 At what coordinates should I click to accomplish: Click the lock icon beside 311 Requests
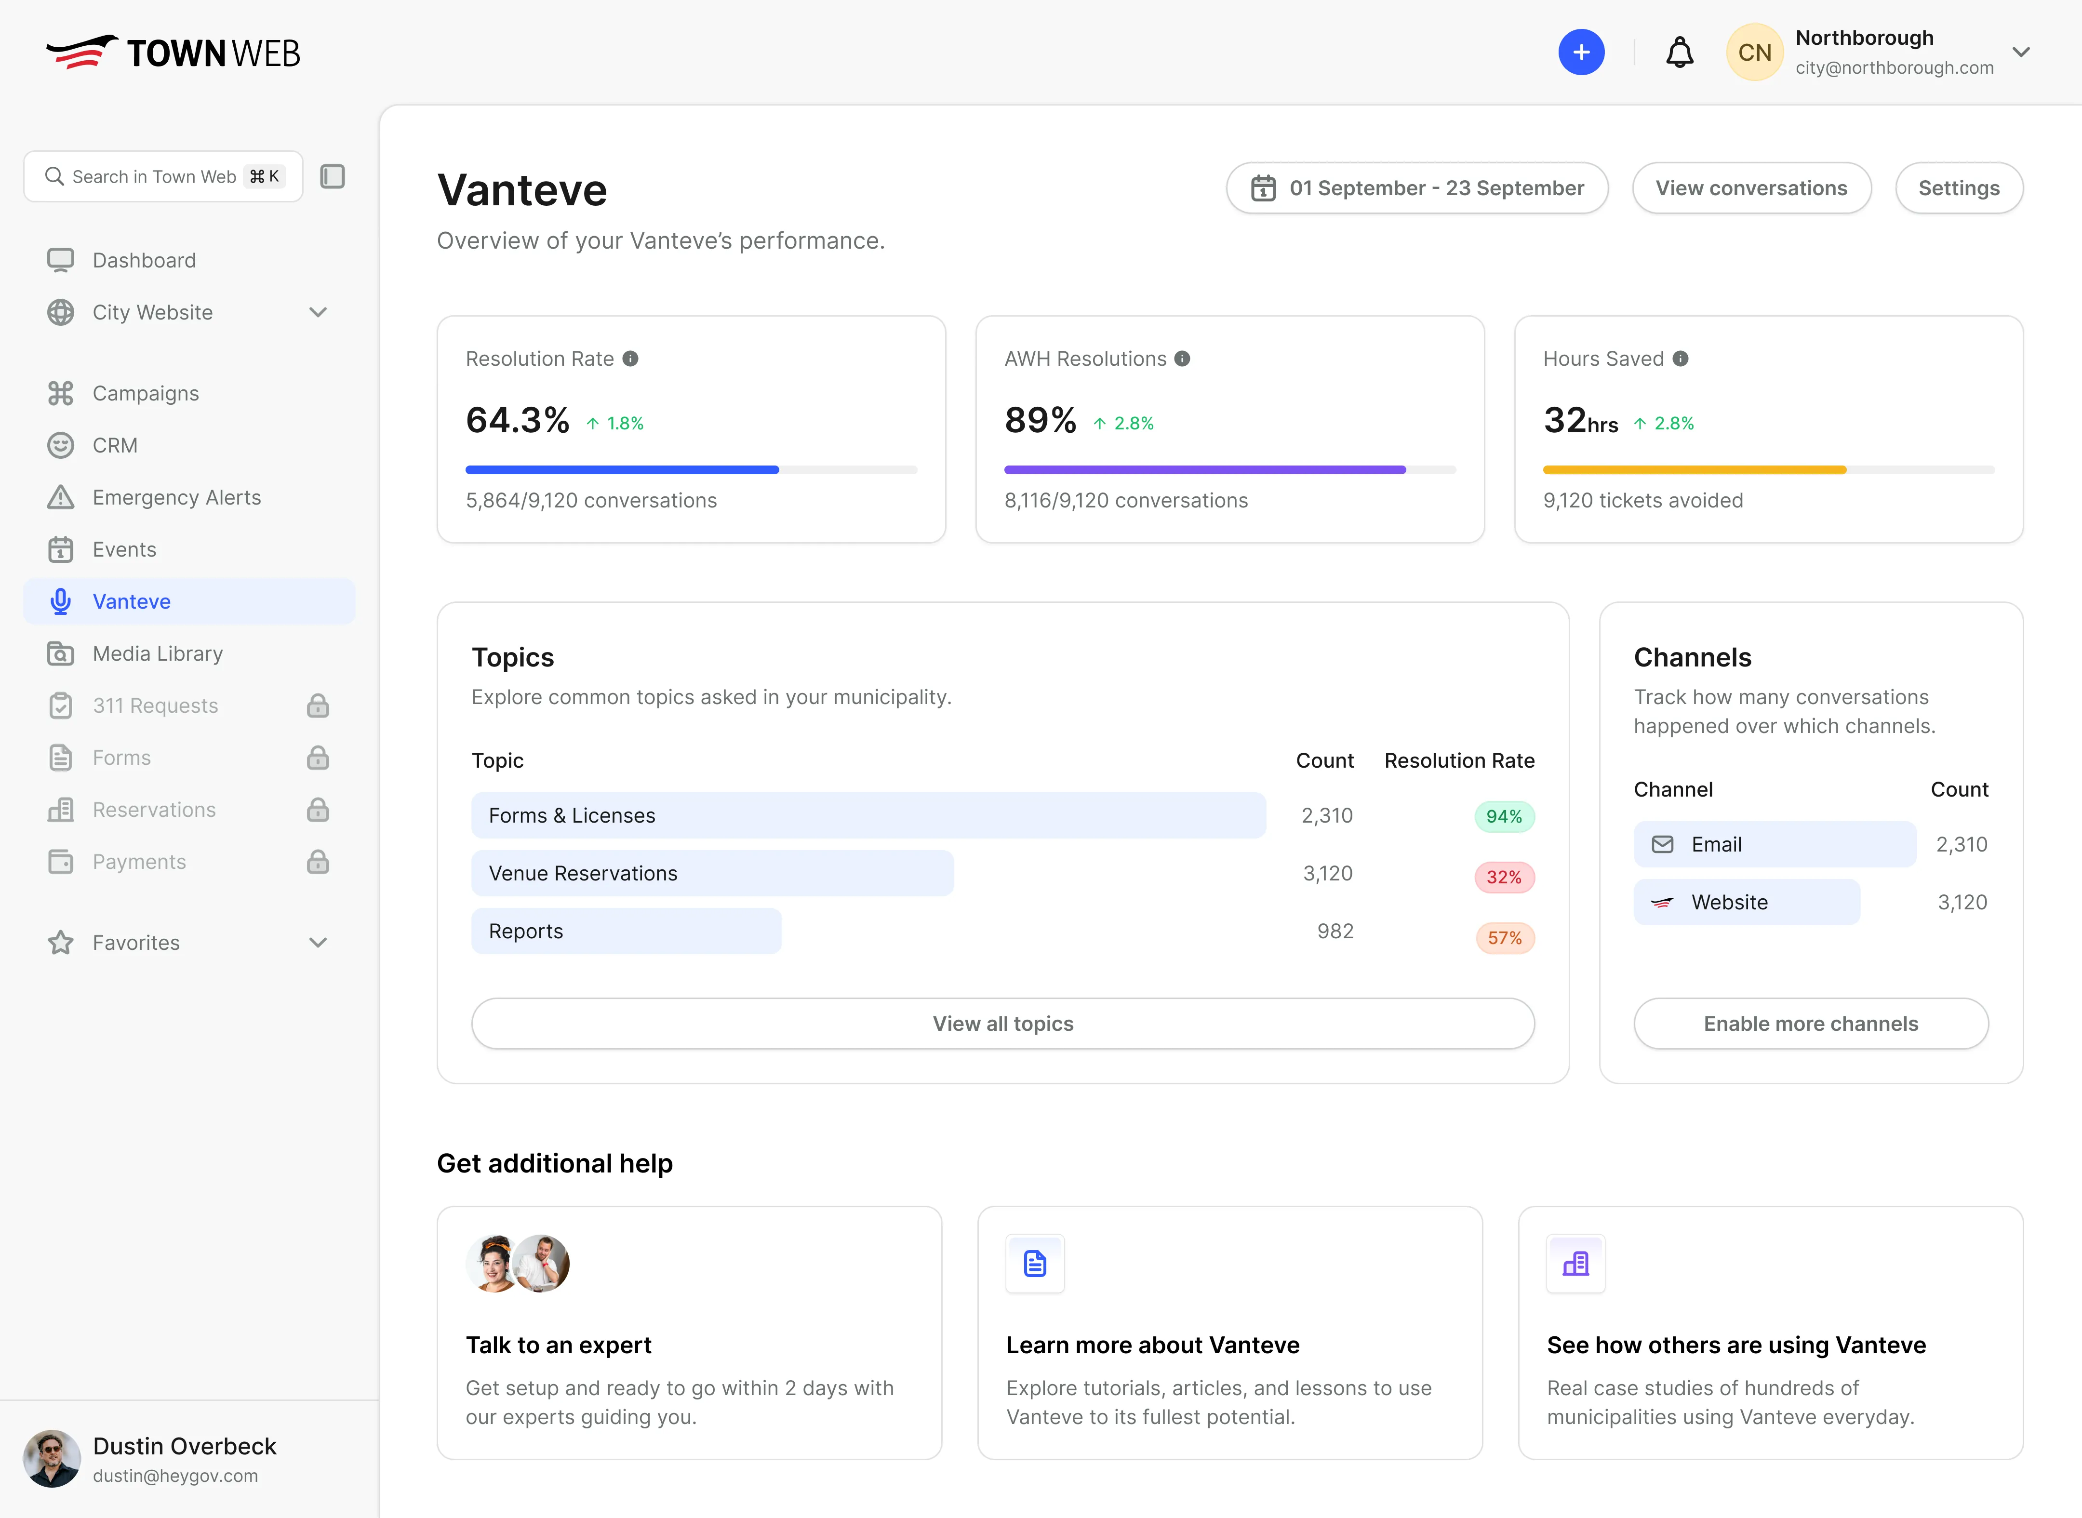(318, 706)
